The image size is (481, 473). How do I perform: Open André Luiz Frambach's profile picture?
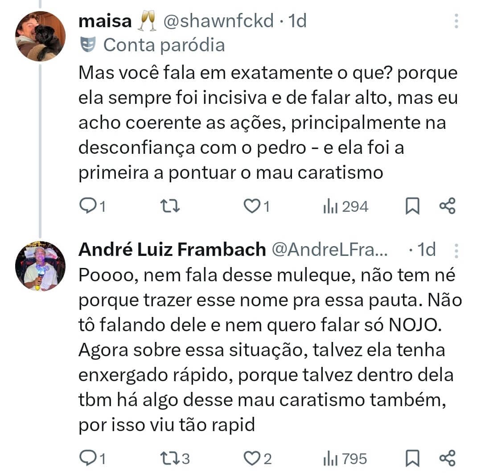point(40,266)
